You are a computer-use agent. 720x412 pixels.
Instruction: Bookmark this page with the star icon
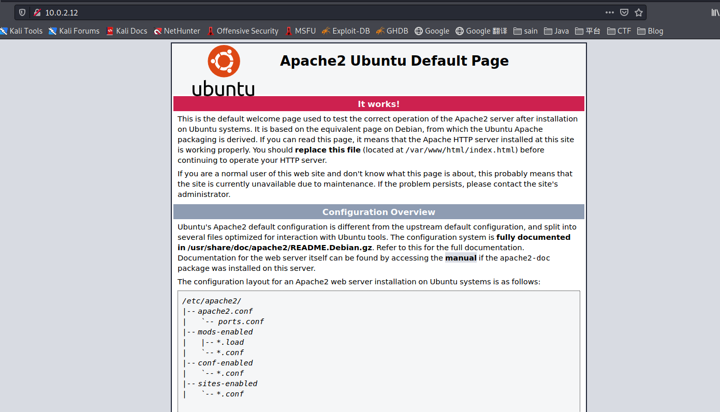[639, 12]
